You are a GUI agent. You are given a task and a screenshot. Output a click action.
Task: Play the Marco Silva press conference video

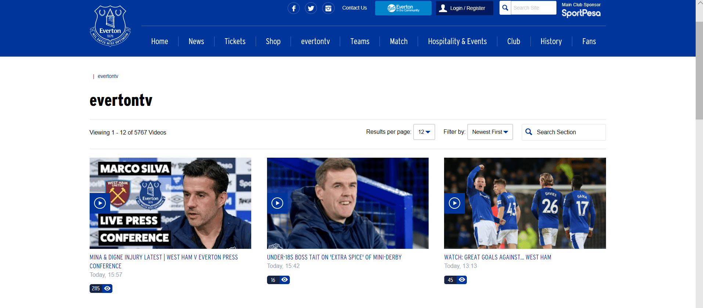click(100, 203)
